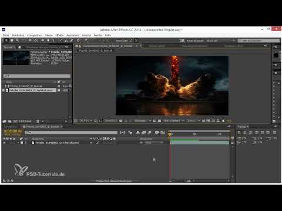The width and height of the screenshot is (282, 211).
Task: Open the composition mini-flowchart in timeline
Action: [x=123, y=132]
